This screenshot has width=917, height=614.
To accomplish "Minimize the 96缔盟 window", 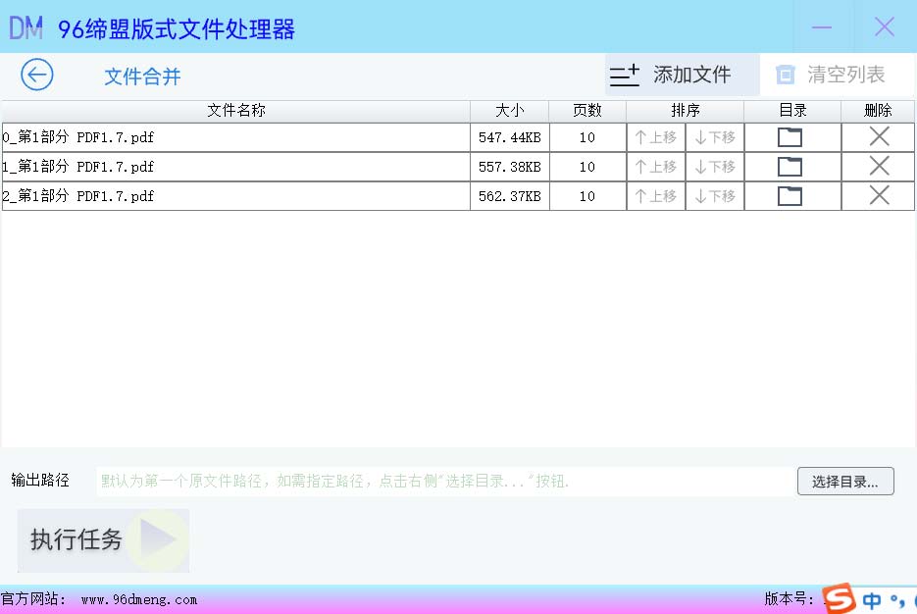I will [822, 26].
